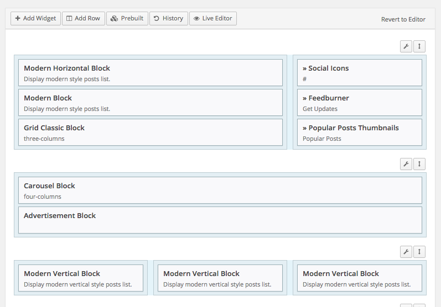
Task: Click the Add Widget button
Action: [36, 19]
